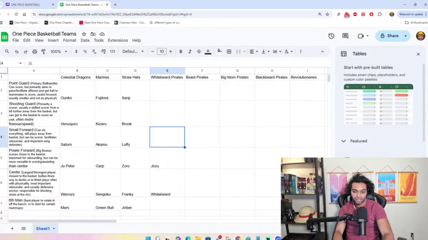428x240 pixels.
Task: Open the Data menu
Action: [x=85, y=40]
